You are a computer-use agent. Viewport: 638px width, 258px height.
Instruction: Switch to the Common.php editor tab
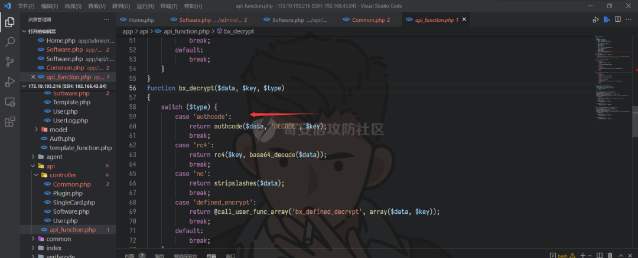(370, 20)
